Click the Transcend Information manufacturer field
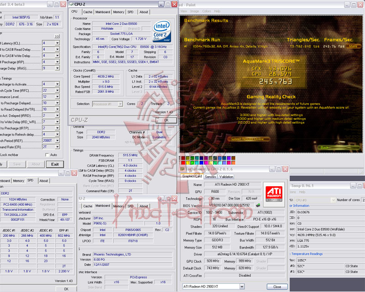 click(x=18, y=209)
